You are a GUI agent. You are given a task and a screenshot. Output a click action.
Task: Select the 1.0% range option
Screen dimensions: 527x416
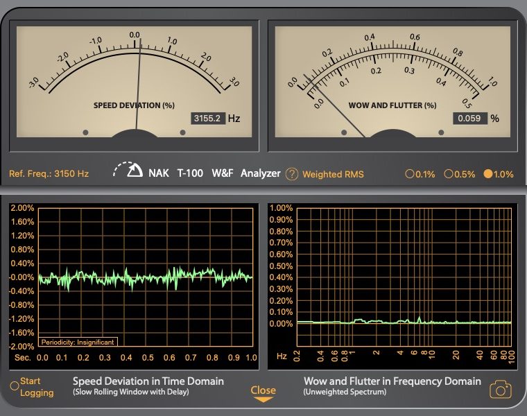tap(487, 174)
